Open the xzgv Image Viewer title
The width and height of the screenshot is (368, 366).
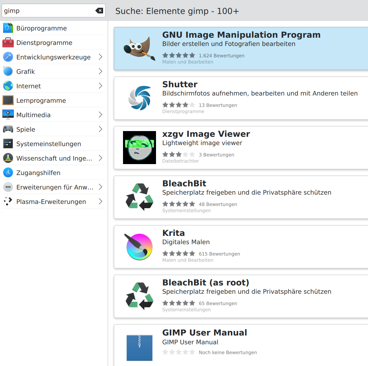tap(206, 134)
